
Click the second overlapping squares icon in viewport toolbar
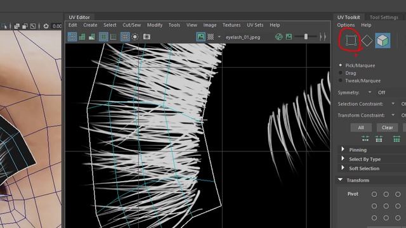[25, 26]
